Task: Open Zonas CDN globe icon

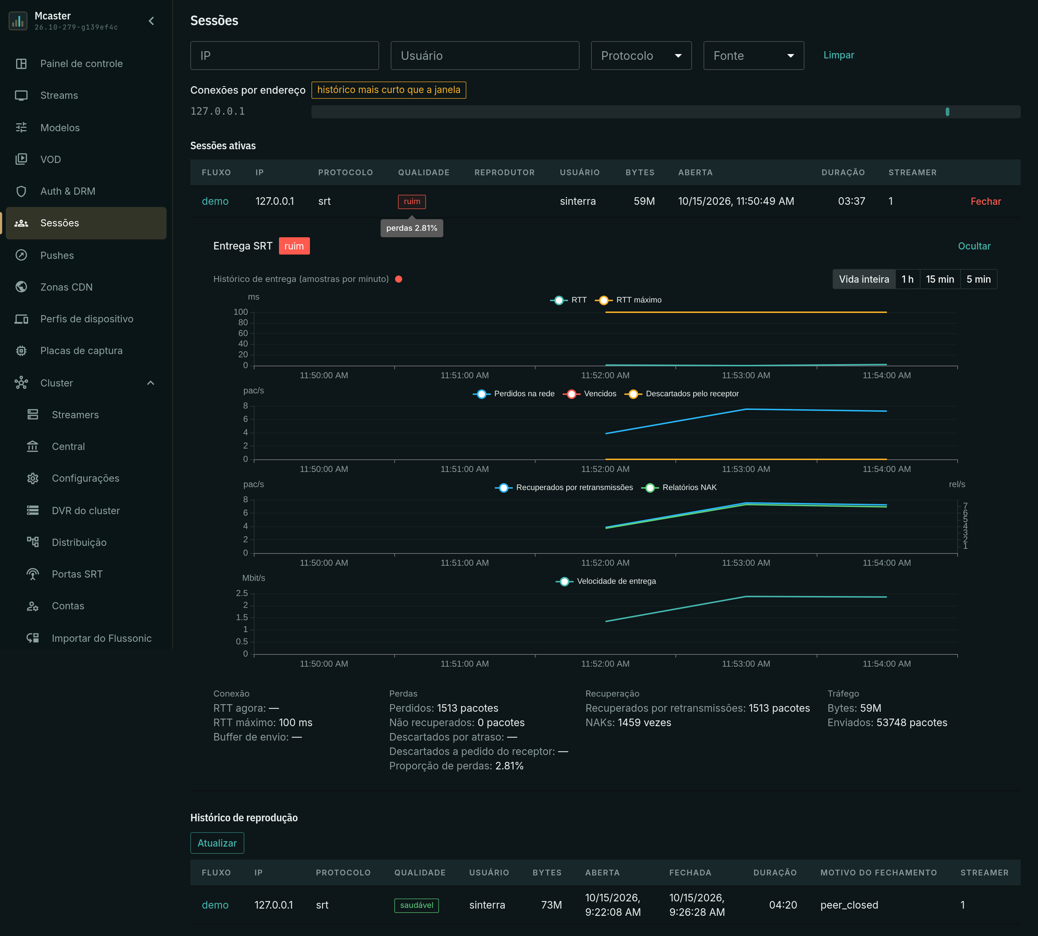Action: point(21,287)
